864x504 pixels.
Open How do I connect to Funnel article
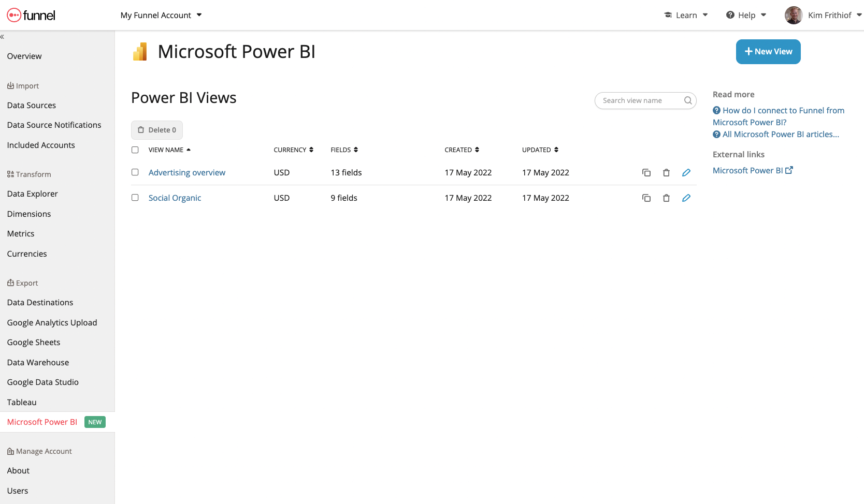(779, 116)
